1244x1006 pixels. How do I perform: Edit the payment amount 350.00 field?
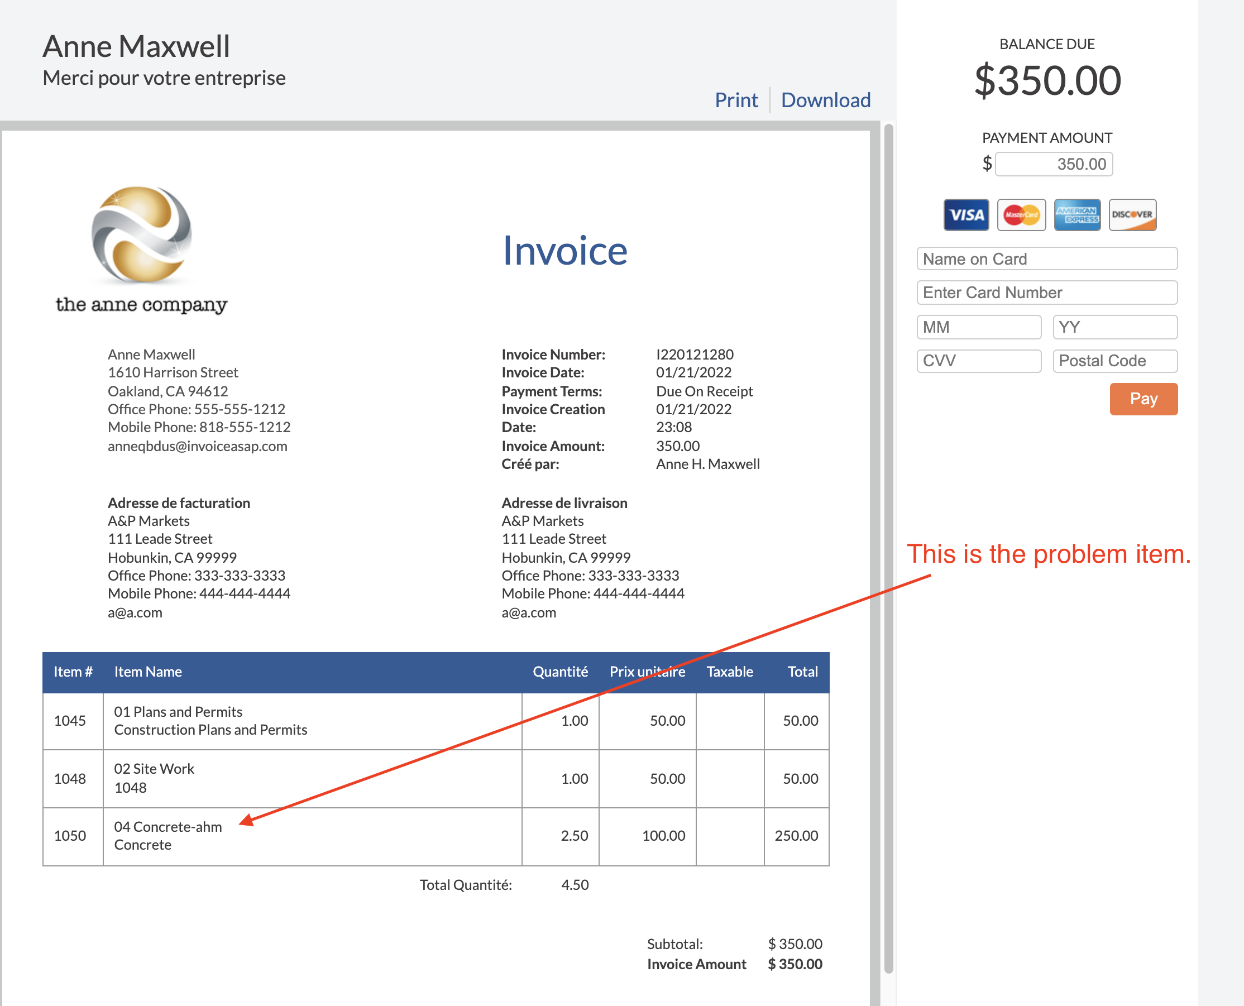pos(1054,164)
